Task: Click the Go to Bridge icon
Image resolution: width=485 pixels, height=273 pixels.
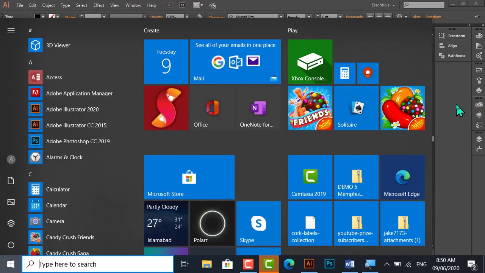Action: (x=170, y=5)
